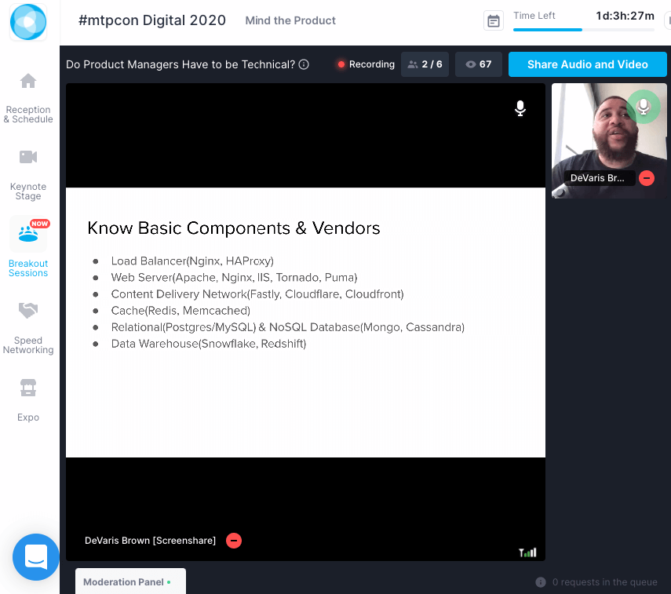
Task: Click the Hopin logo icon
Action: (x=28, y=21)
